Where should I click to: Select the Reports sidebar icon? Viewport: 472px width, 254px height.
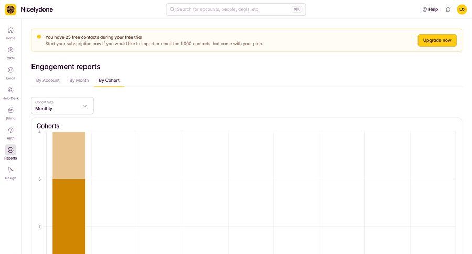10,150
